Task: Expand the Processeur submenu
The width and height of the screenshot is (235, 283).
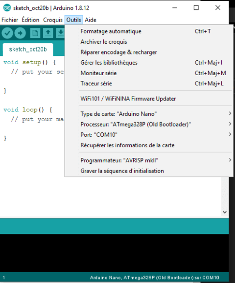Action: tap(149, 125)
